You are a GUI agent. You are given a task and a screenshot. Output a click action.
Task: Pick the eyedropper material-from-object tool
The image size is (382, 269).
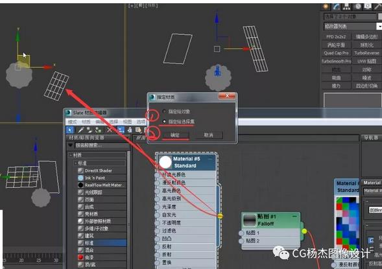[x=80, y=130]
